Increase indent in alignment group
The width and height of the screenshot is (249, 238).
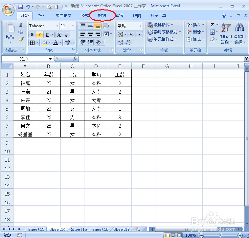pos(90,42)
